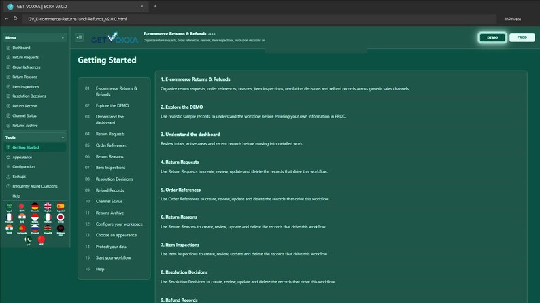Click the GET VOXXA logo
Image resolution: width=540 pixels, height=303 pixels.
(x=114, y=38)
